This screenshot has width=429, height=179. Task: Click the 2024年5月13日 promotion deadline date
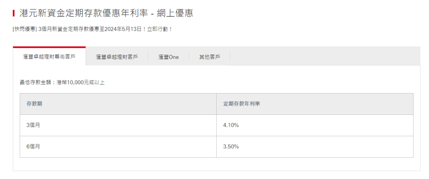pos(123,29)
